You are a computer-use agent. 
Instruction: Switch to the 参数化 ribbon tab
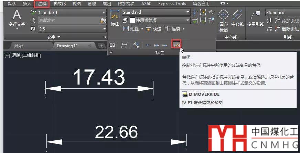60,4
